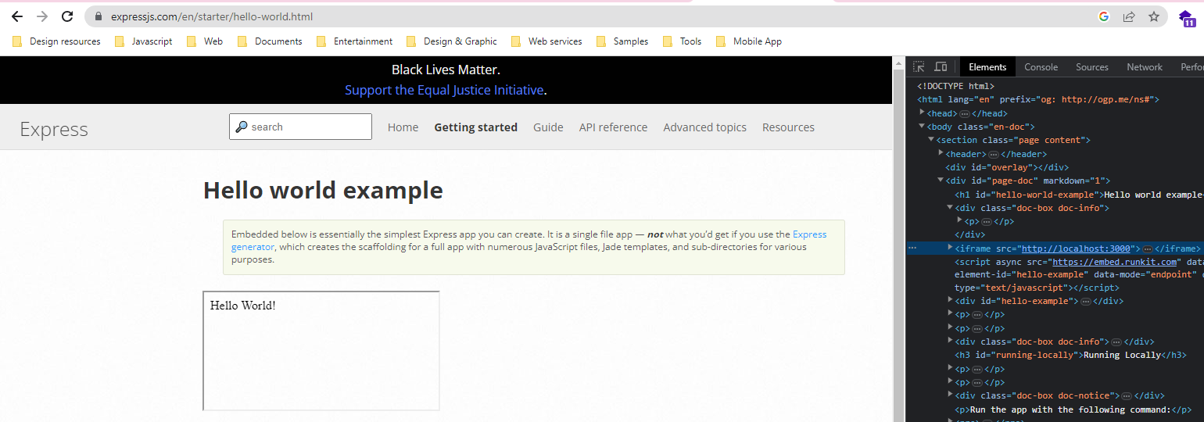Switch to the Elements tab
The image size is (1204, 422).
(x=987, y=67)
